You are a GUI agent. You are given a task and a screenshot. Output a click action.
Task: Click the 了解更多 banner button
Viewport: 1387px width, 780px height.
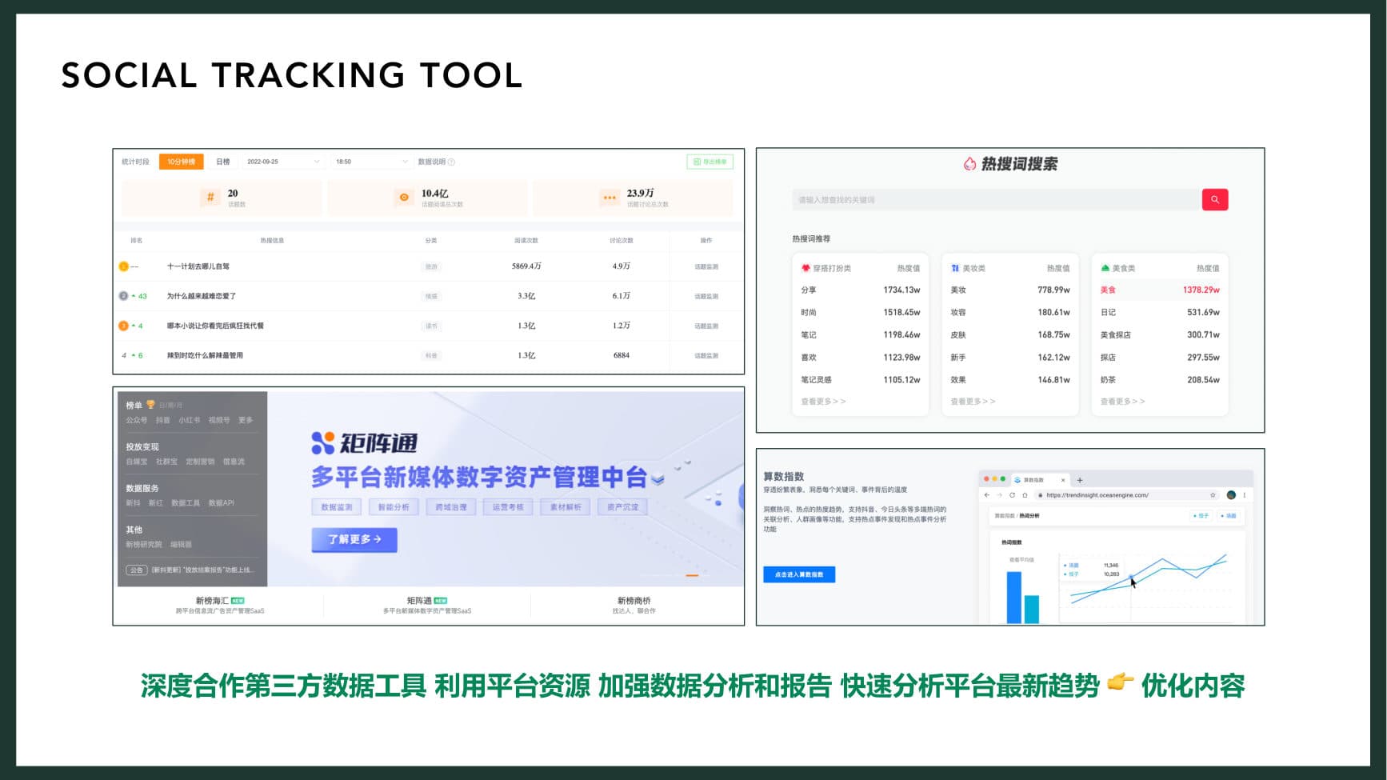354,540
